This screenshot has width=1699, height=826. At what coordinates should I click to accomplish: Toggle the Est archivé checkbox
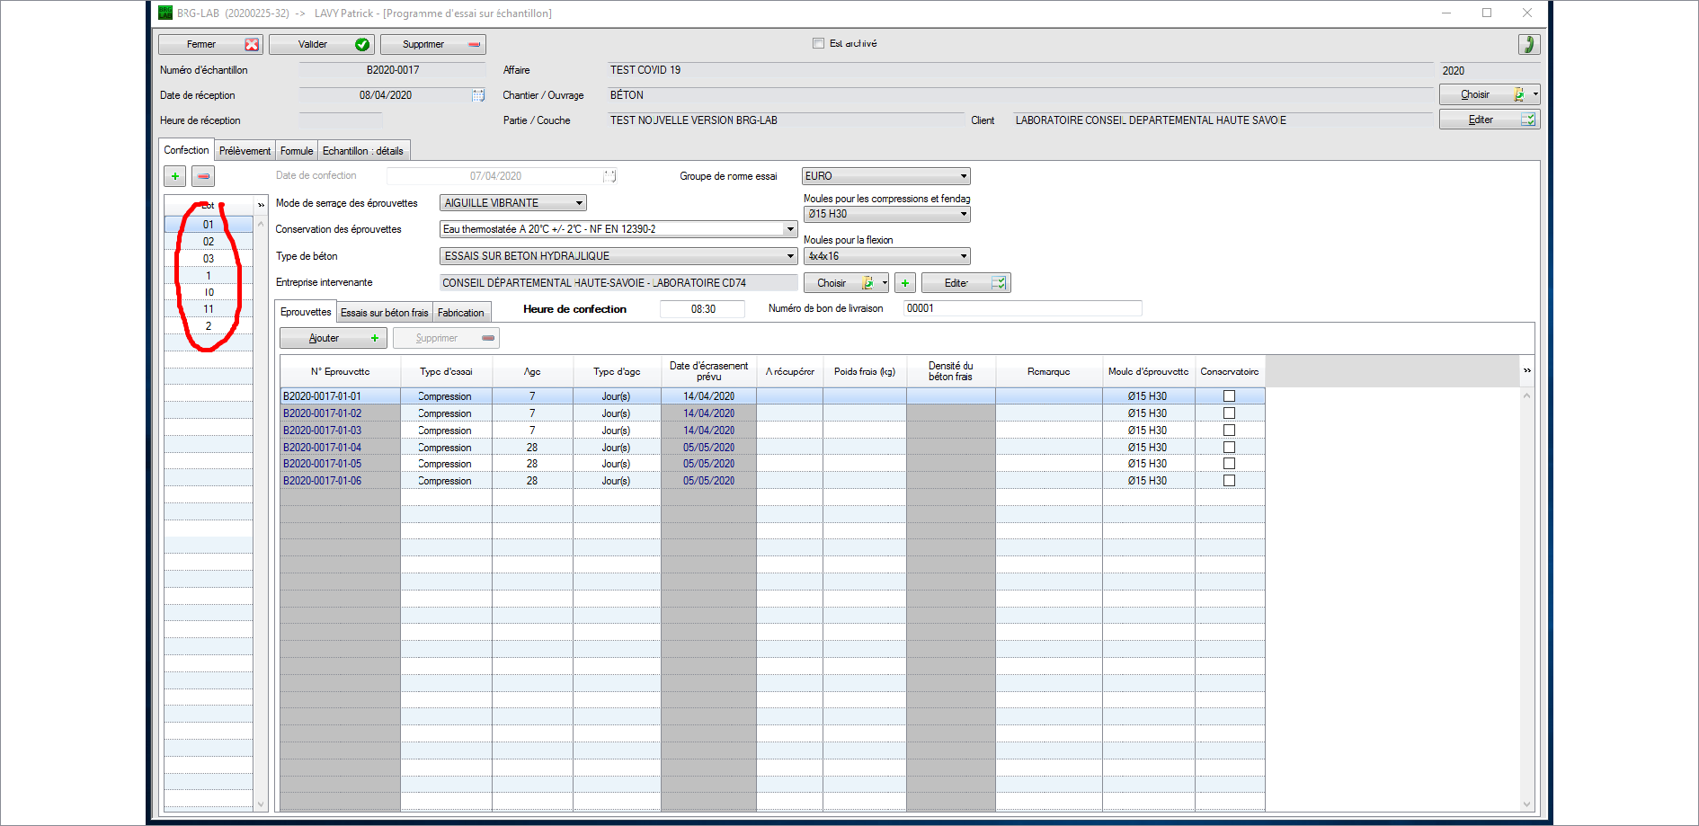point(818,43)
